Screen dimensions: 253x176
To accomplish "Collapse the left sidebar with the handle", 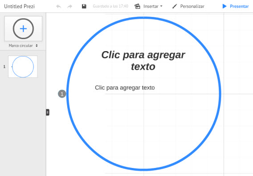I will click(48, 112).
